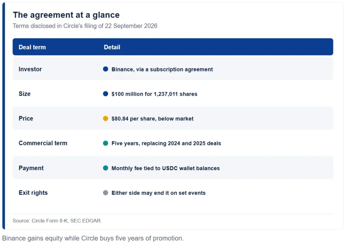The height and width of the screenshot is (251, 346).
Task: Select the Investor row label
Action: tap(30, 69)
